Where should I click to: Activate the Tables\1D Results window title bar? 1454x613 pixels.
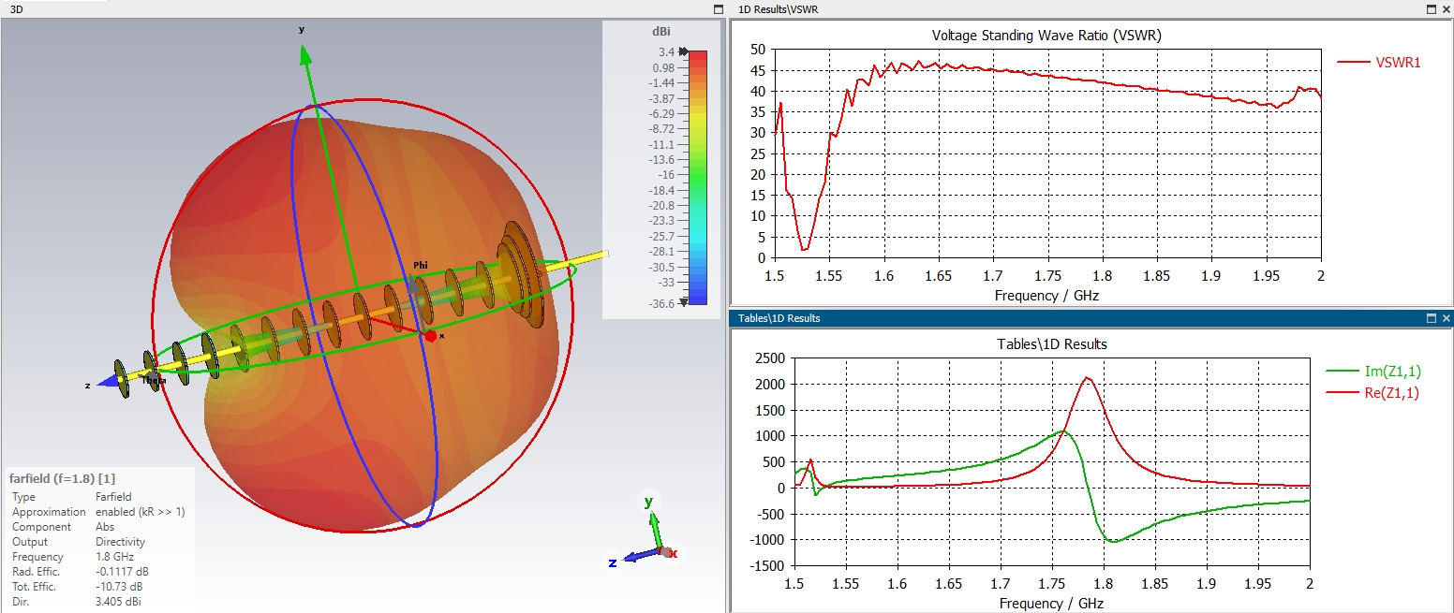click(x=1091, y=318)
